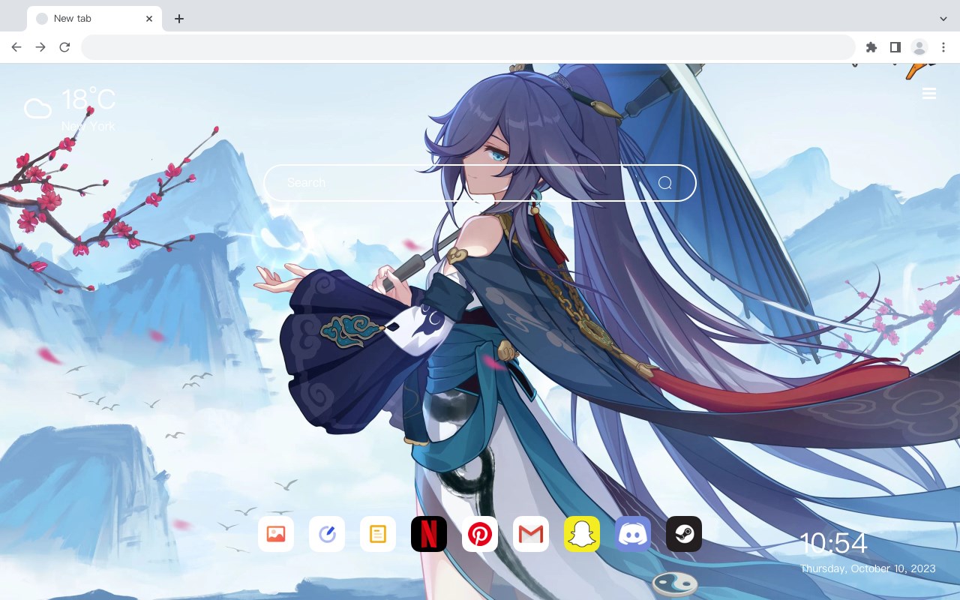This screenshot has height=600, width=960.
Task: Open the Steam shortcut
Action: pyautogui.click(x=684, y=534)
